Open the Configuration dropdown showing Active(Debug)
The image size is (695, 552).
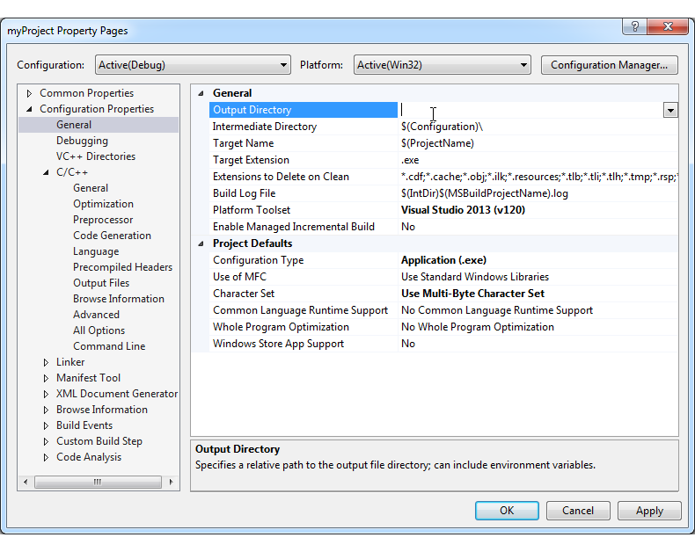click(193, 65)
